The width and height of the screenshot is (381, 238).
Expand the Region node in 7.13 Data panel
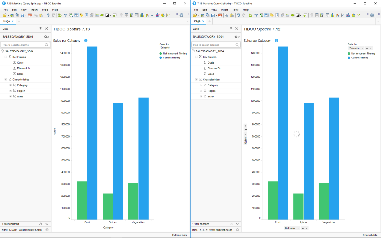pos(10,91)
